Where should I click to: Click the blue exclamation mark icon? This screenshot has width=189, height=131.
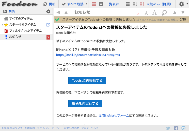tap(6, 37)
